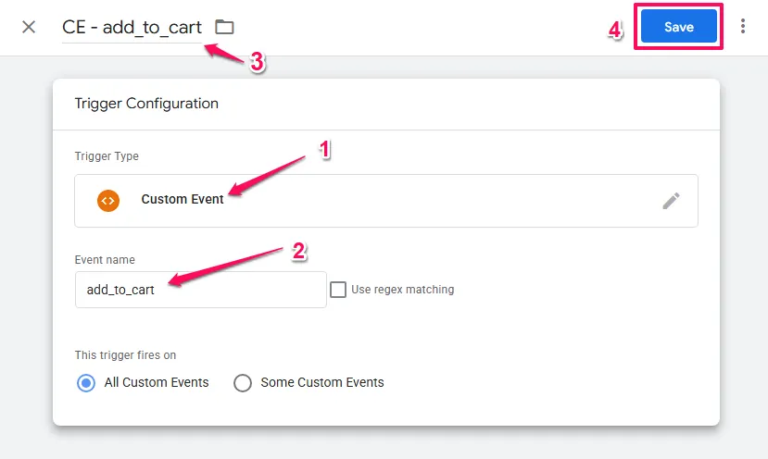Click the 'Trigger Configuration' card heading

click(146, 104)
